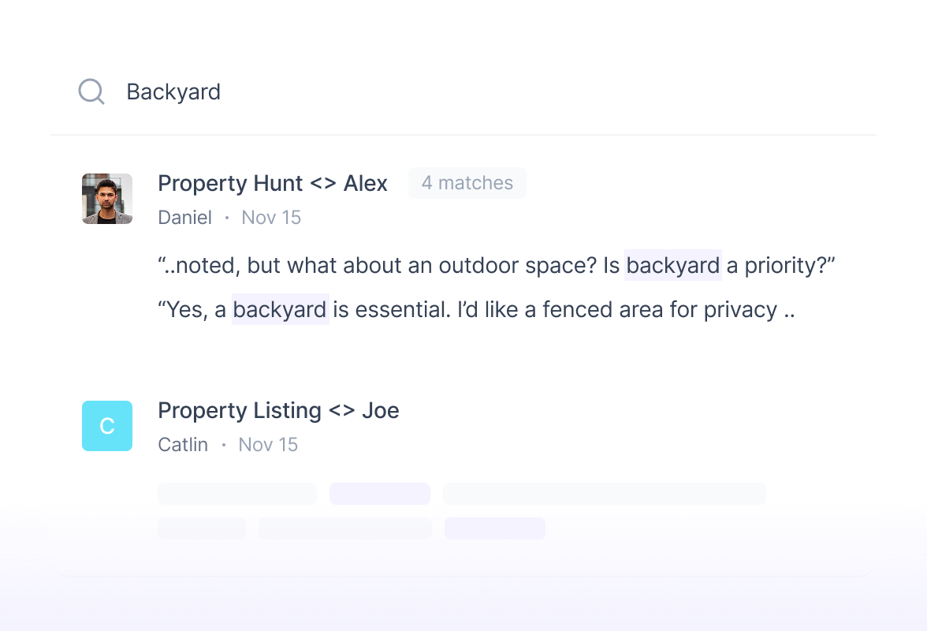The image size is (927, 631).
Task: Open the "Property Listing <> Joe" result
Action: pos(278,411)
